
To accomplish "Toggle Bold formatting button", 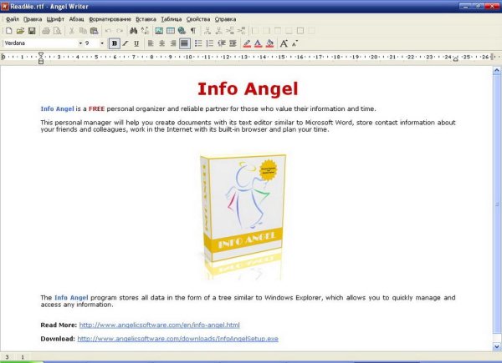I will (x=115, y=43).
